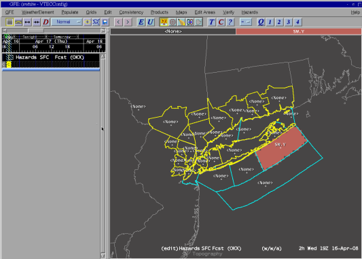Click the numbered button 1

270,22
